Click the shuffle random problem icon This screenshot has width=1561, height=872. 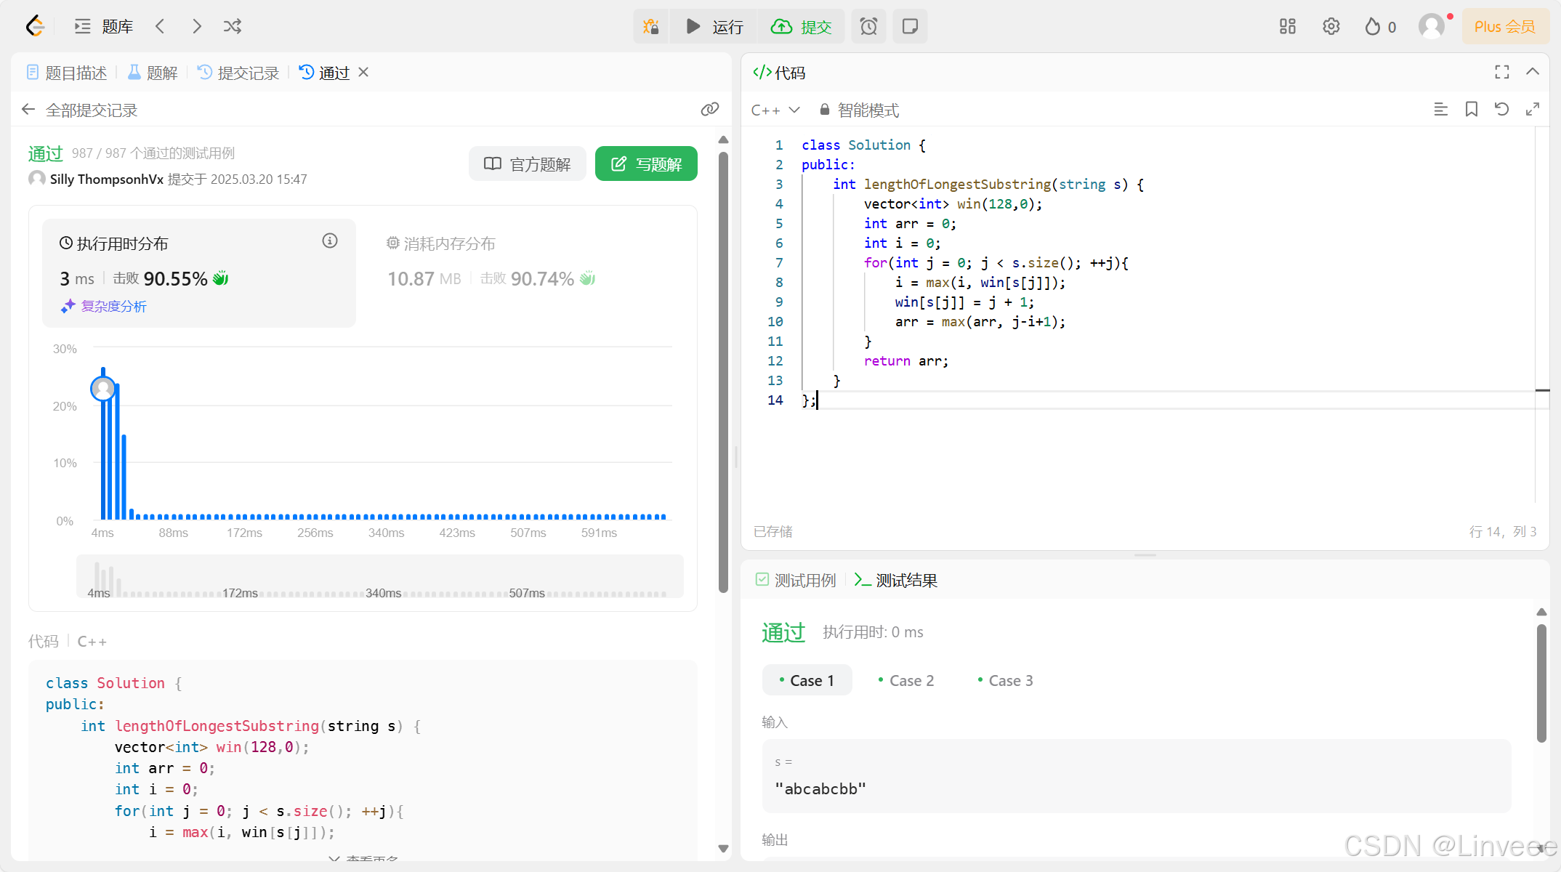(233, 27)
